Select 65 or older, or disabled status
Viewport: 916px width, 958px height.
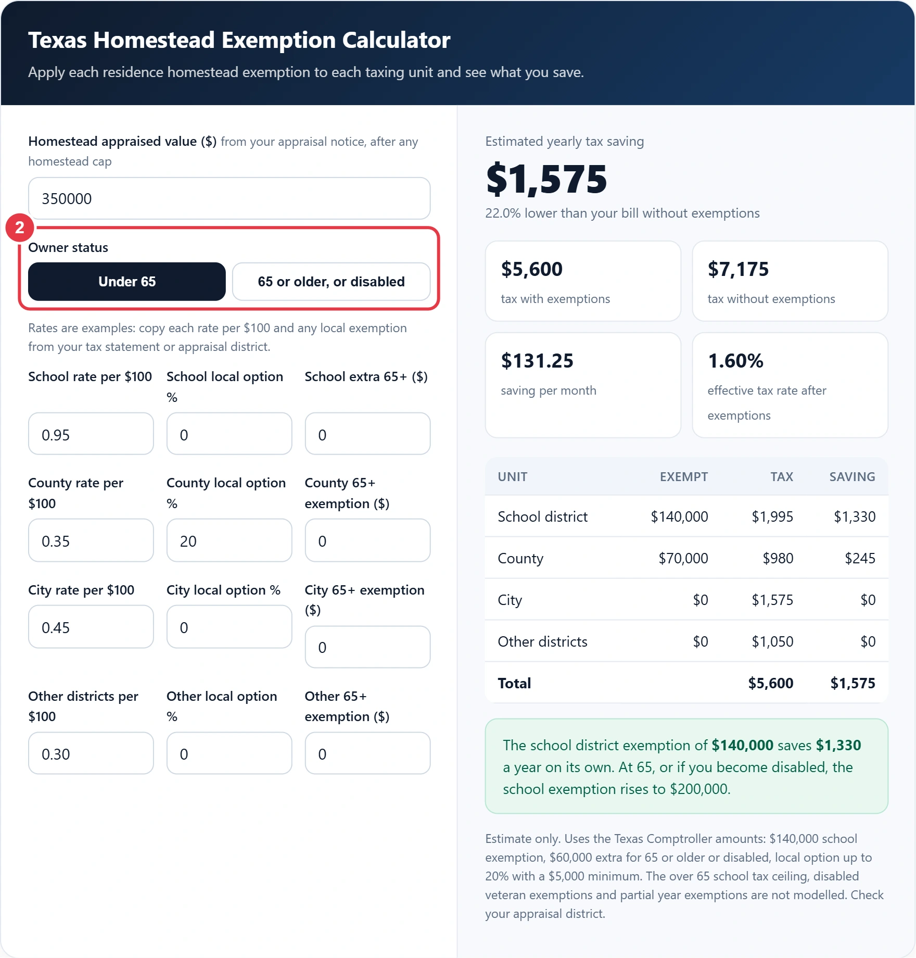331,282
